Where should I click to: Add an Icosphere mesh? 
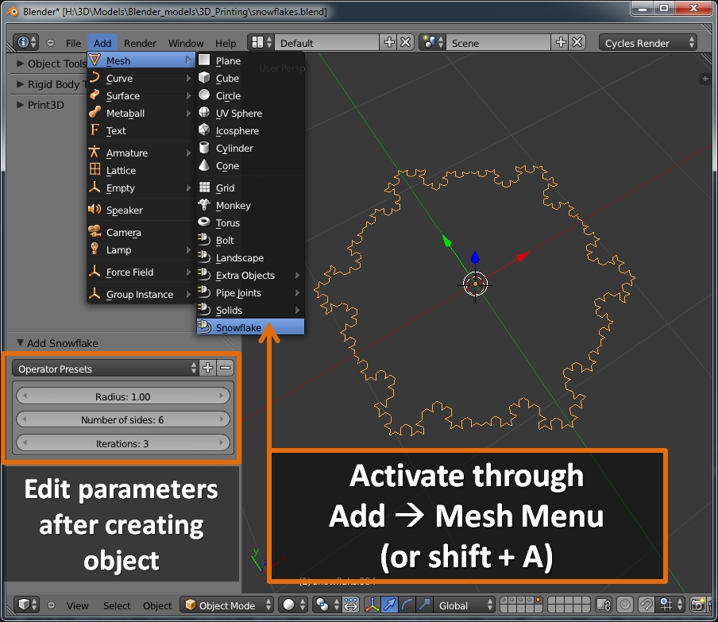click(x=250, y=130)
